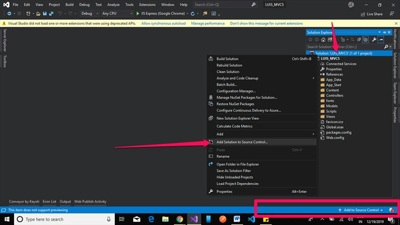This screenshot has width=400, height=225.
Task: Open Solution Explorer search options dropdown arrow
Action: 390,47
